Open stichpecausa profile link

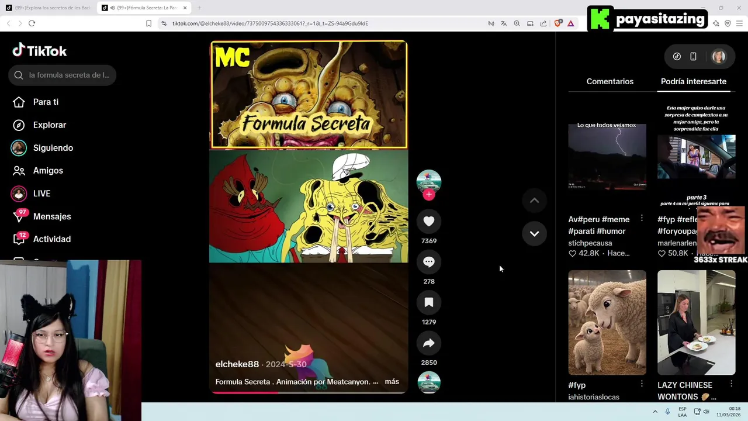point(590,243)
